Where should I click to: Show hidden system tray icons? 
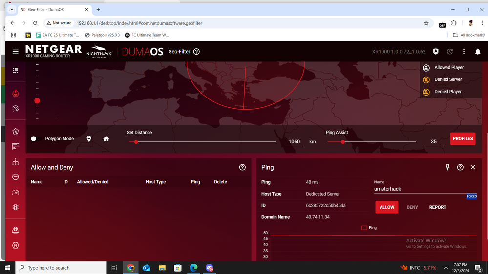446,268
